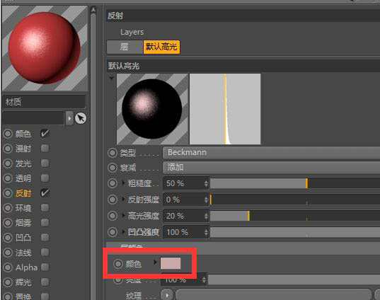The image size is (380, 300).
Task: Enable the 透明 channel checkbox
Action: coord(45,178)
